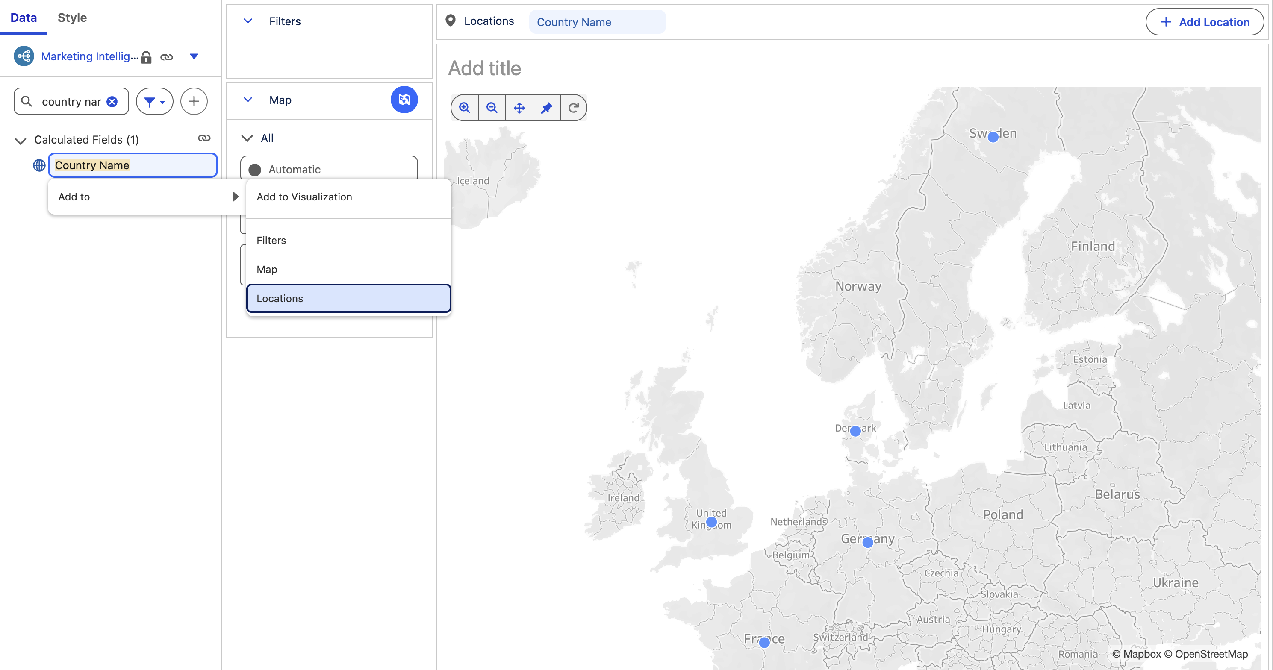
Task: Click the search magnifier icon
Action: [x=27, y=101]
